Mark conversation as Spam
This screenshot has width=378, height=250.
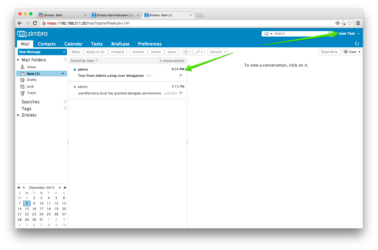tap(172, 52)
